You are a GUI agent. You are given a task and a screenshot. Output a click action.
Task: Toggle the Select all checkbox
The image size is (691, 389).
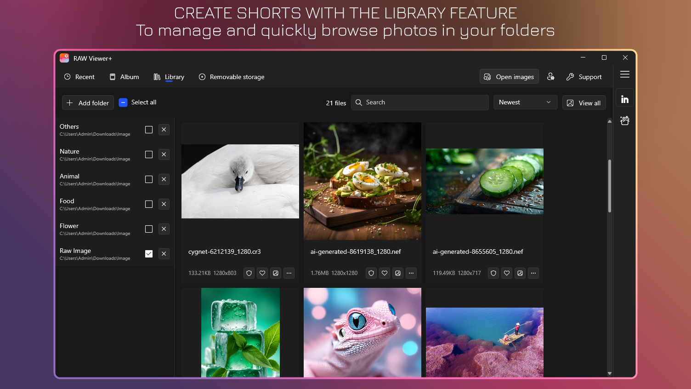[x=123, y=103]
